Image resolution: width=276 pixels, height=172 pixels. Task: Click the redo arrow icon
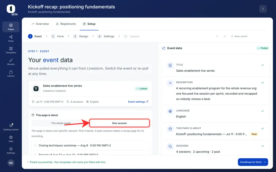click(225, 36)
